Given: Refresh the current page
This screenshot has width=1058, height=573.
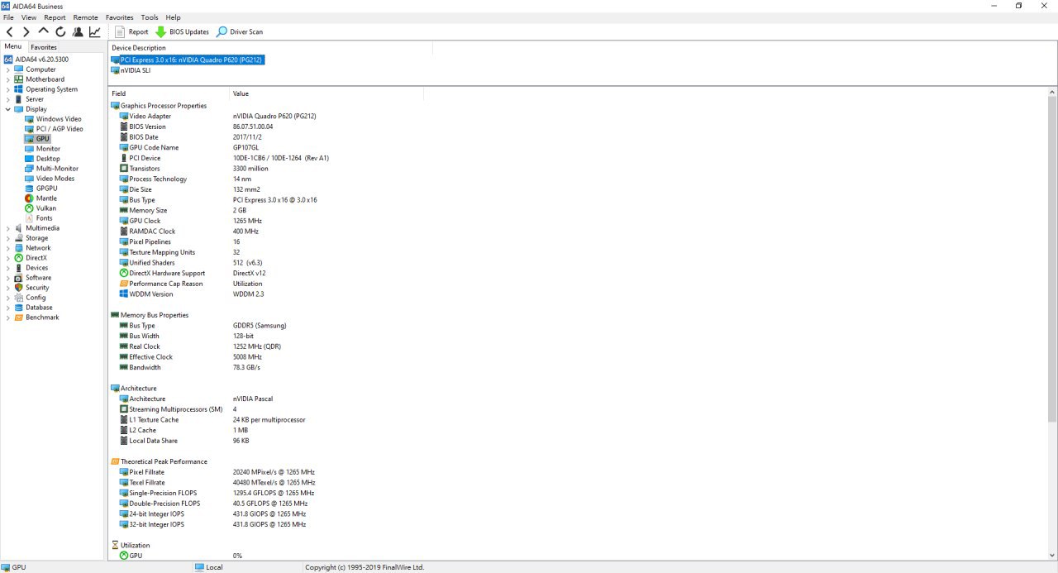Looking at the screenshot, I should (x=60, y=32).
